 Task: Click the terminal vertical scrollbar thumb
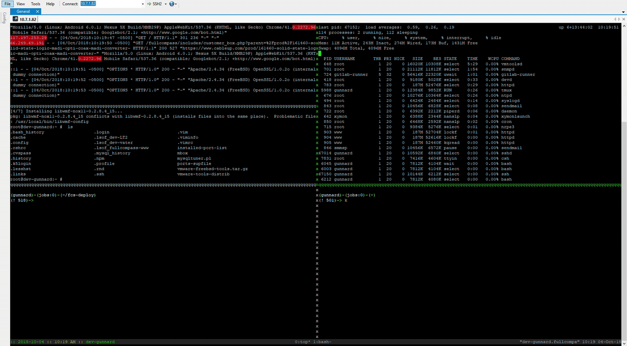click(624, 231)
